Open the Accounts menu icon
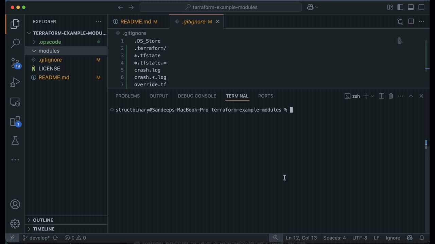This screenshot has height=244, width=435. tap(15, 204)
